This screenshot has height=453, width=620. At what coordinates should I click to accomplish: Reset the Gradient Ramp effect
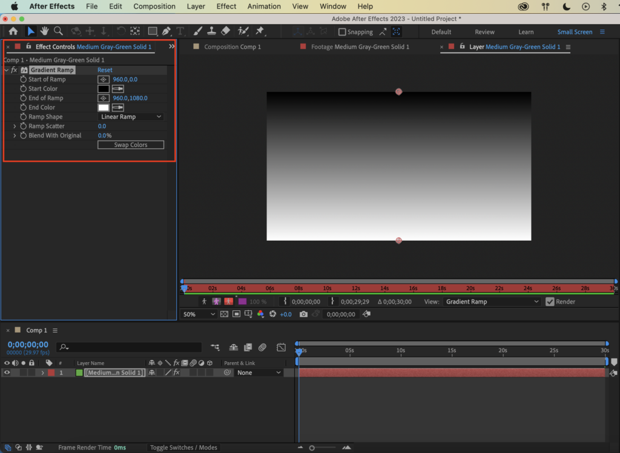105,70
